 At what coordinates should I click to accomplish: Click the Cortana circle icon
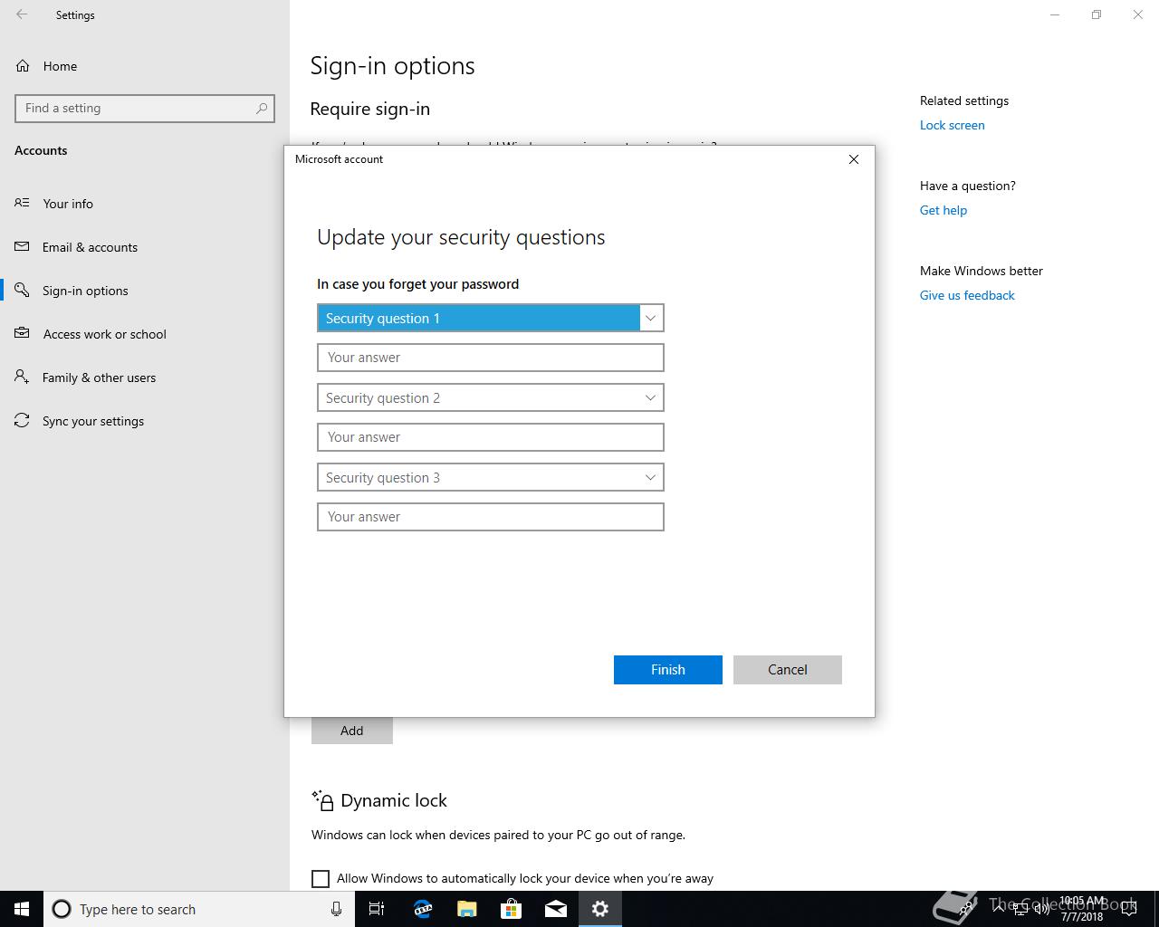(62, 909)
